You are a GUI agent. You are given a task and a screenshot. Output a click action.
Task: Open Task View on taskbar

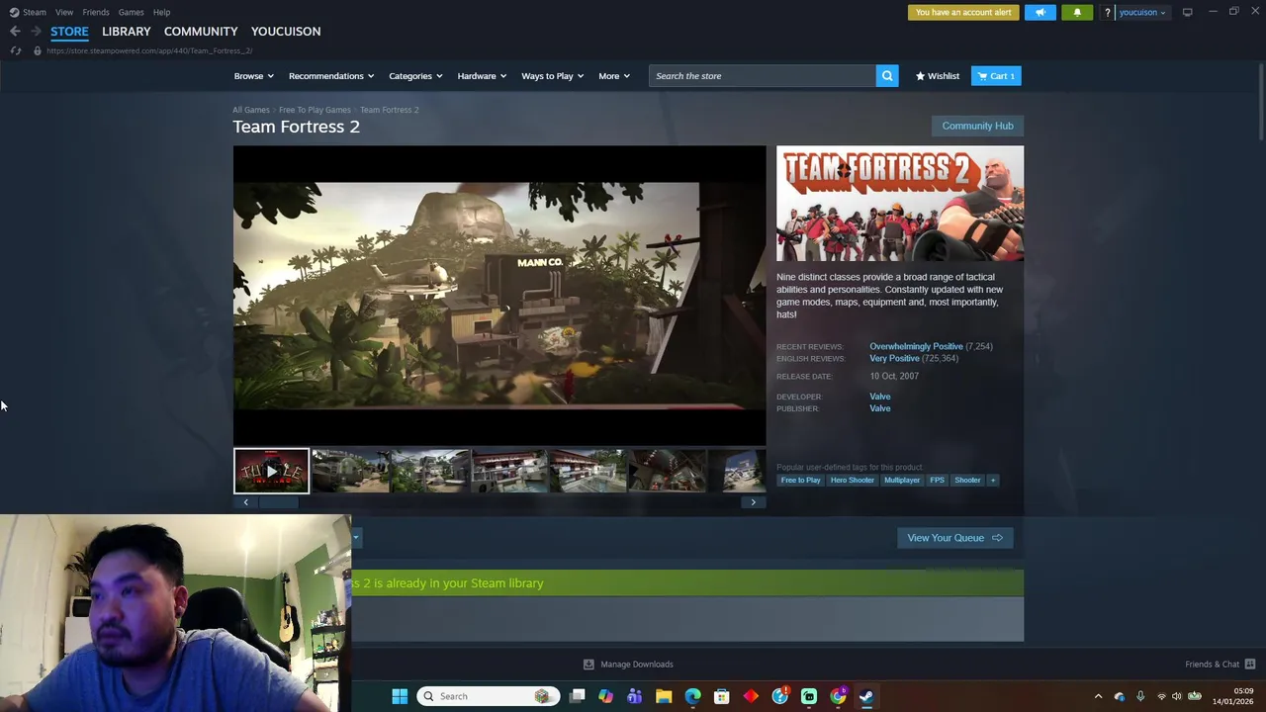[x=577, y=696]
